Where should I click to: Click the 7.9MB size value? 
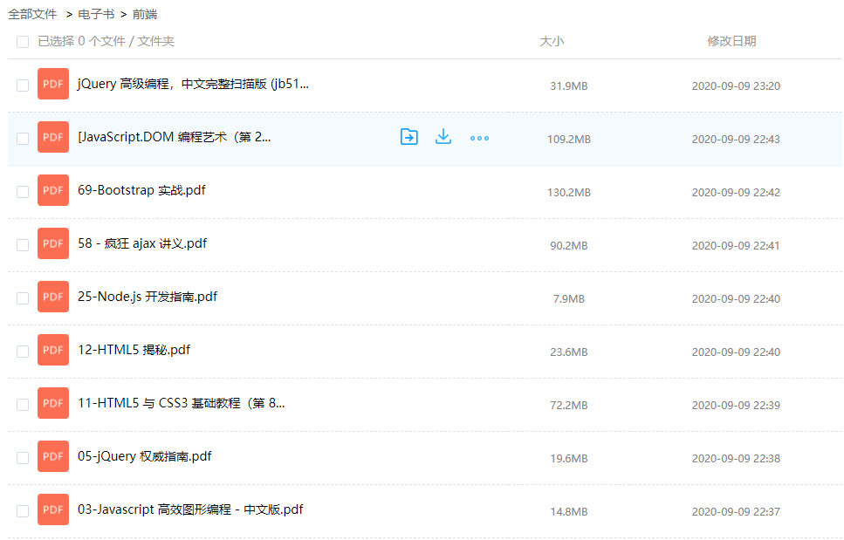[569, 299]
